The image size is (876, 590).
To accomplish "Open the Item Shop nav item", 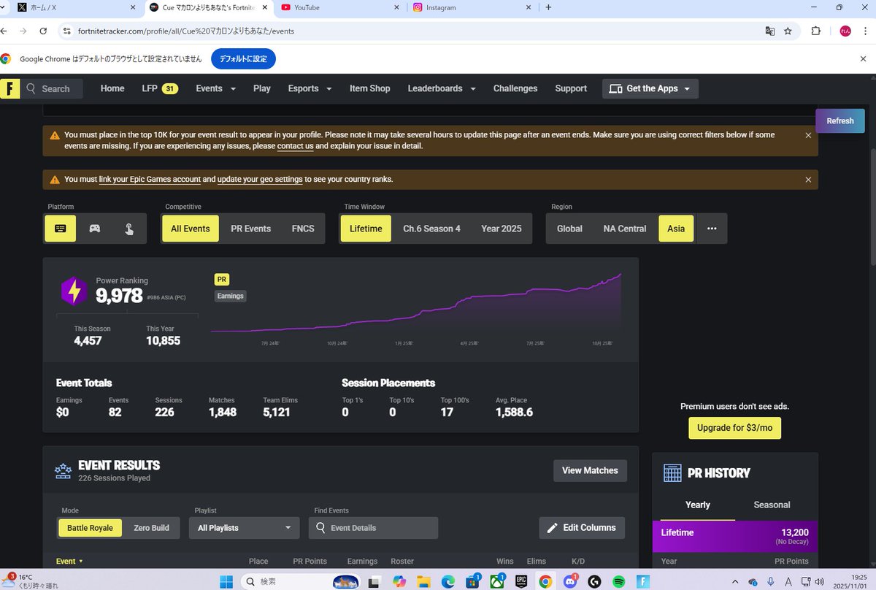I will coord(369,88).
